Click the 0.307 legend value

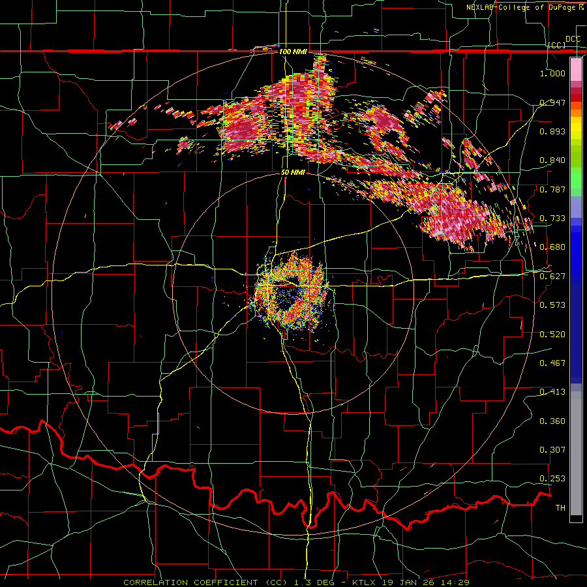coord(552,449)
